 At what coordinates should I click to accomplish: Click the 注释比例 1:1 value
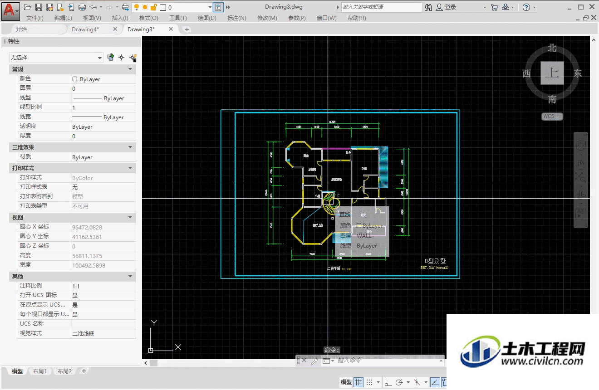(103, 286)
